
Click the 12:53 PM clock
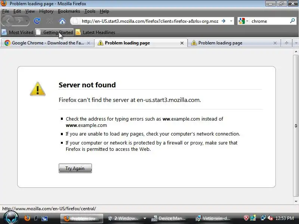coord(285,218)
